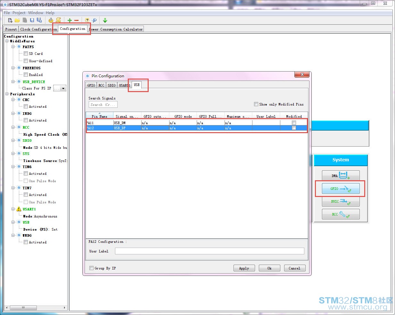395x315 pixels.
Task: Tick the FREERTOS Enabled checkbox
Action: point(26,75)
